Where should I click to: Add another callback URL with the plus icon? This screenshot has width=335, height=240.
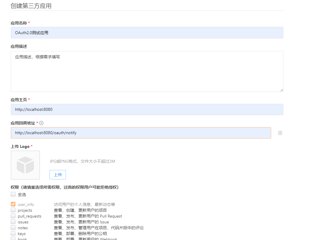pyautogui.click(x=41, y=123)
